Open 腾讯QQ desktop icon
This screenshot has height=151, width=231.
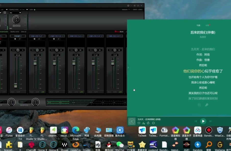point(109,146)
